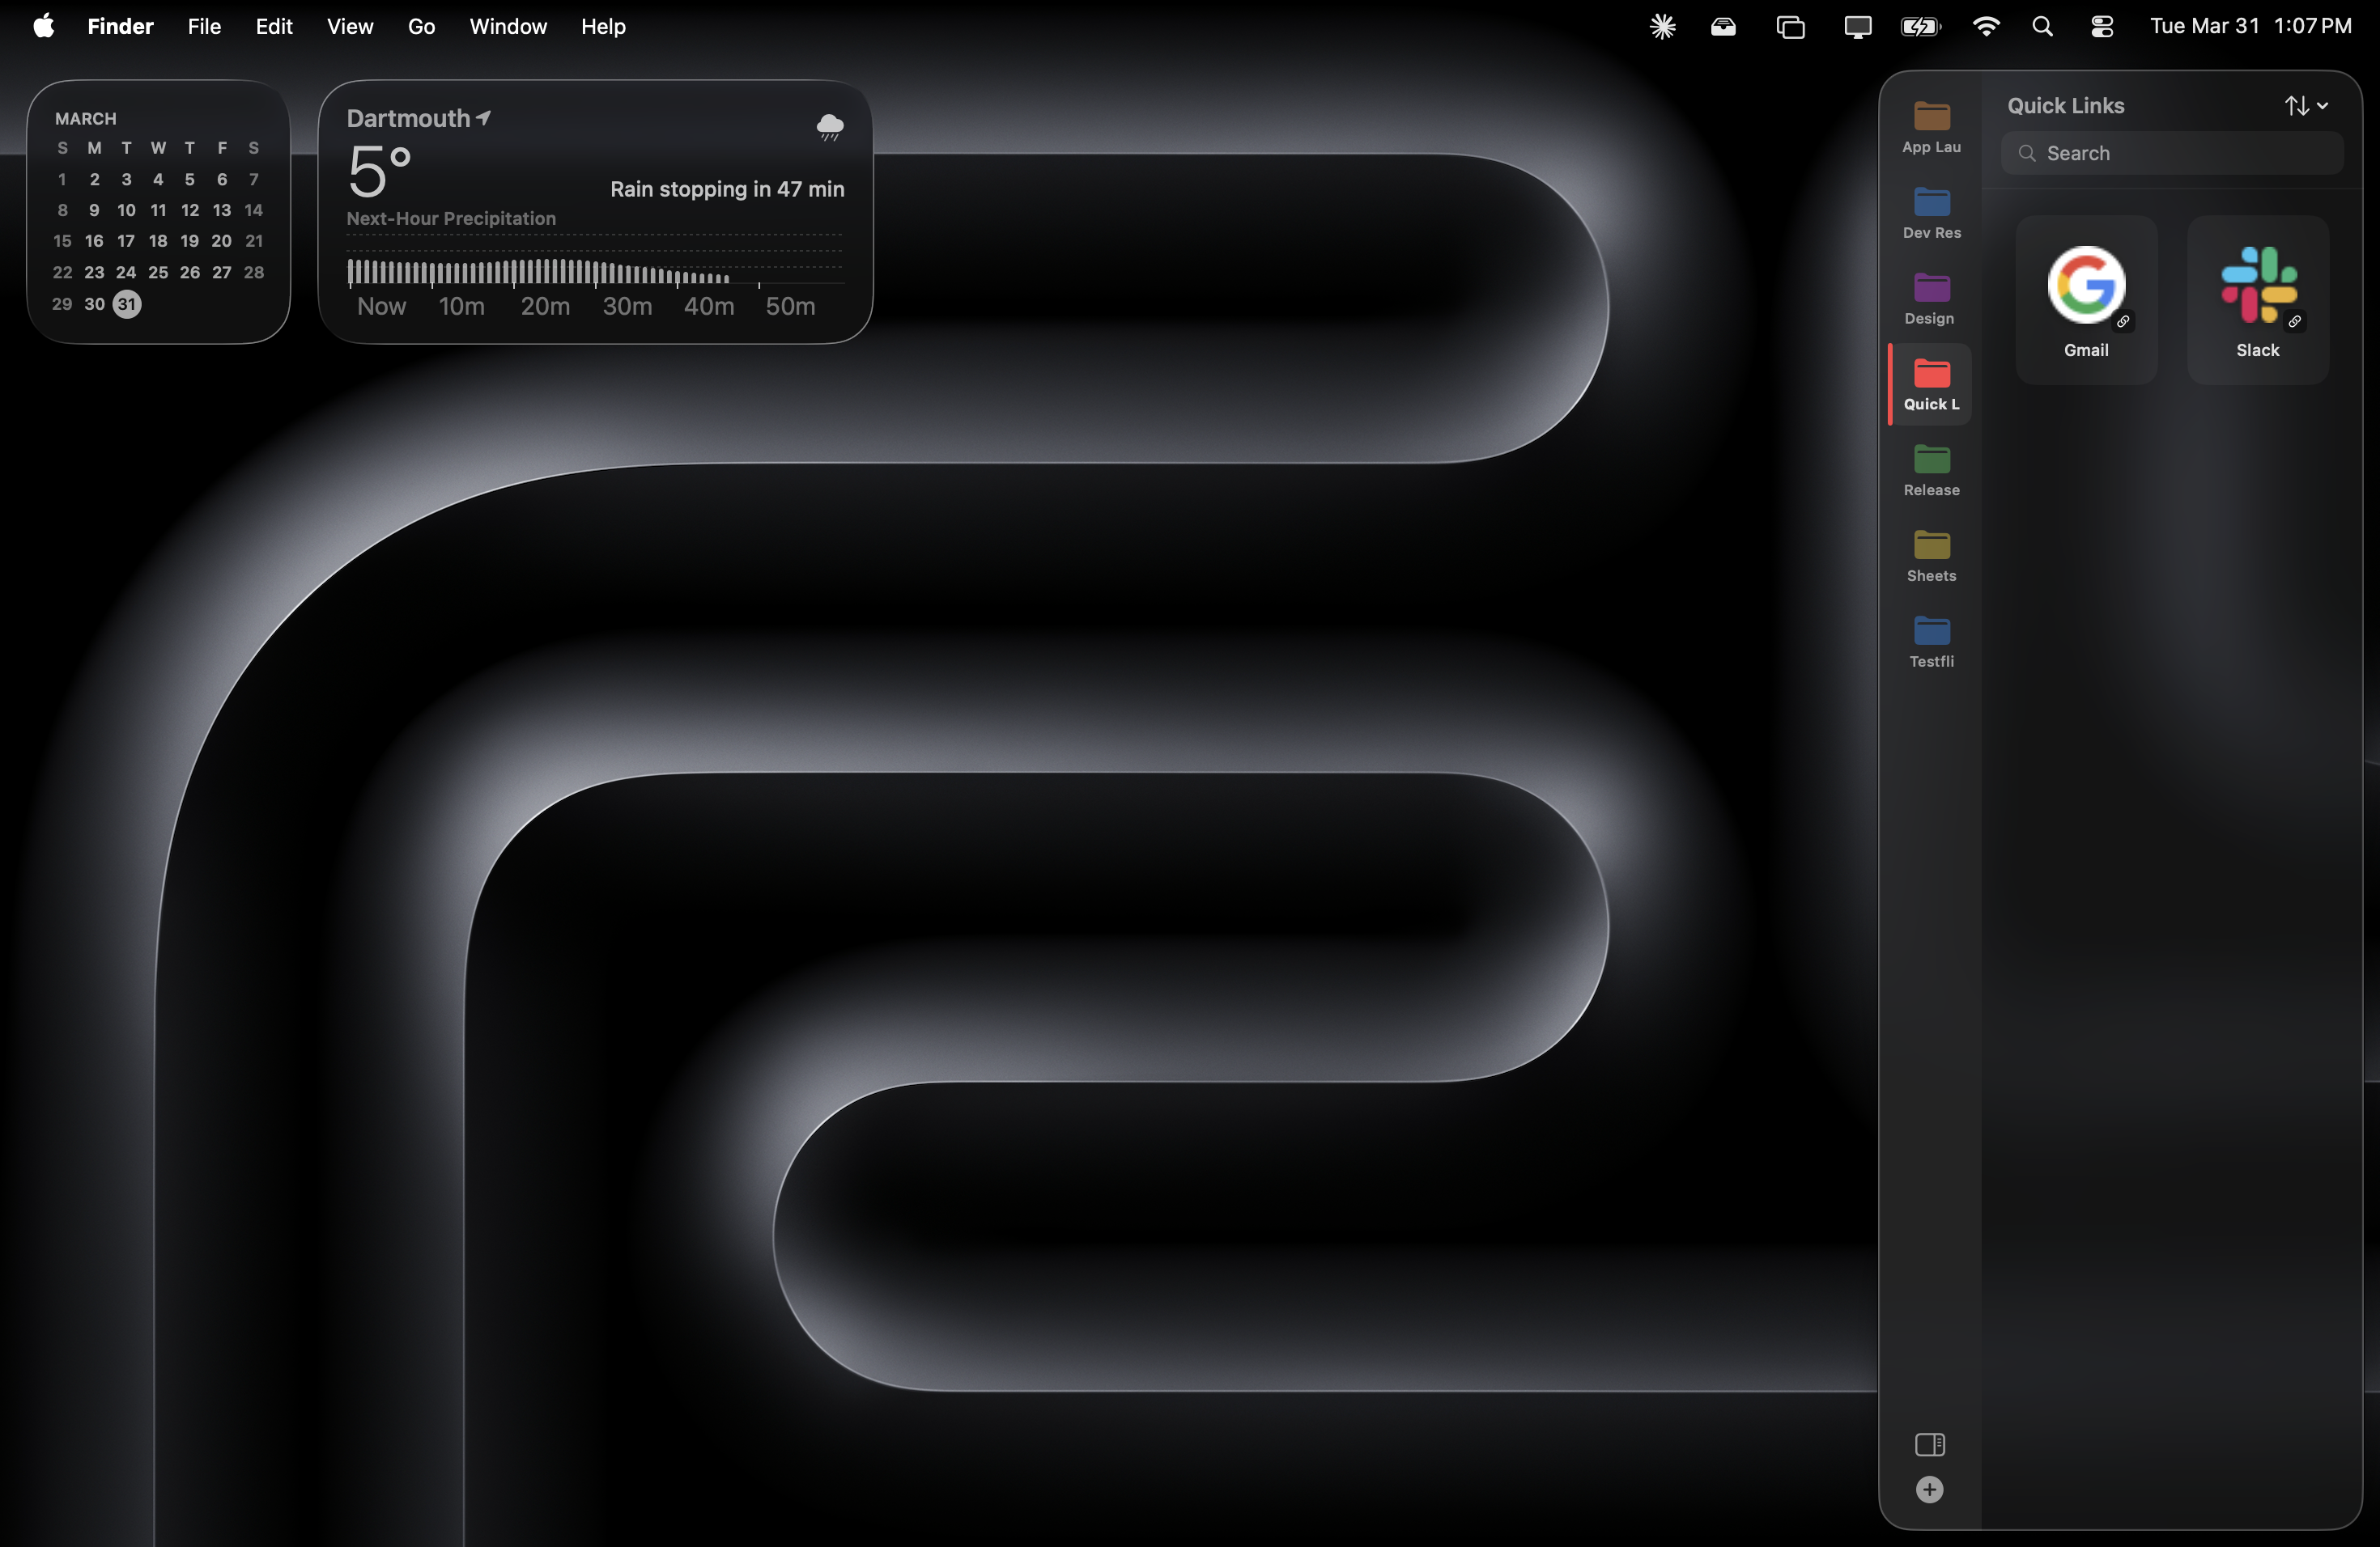Open Spotlight search from the menu bar

point(2043,26)
